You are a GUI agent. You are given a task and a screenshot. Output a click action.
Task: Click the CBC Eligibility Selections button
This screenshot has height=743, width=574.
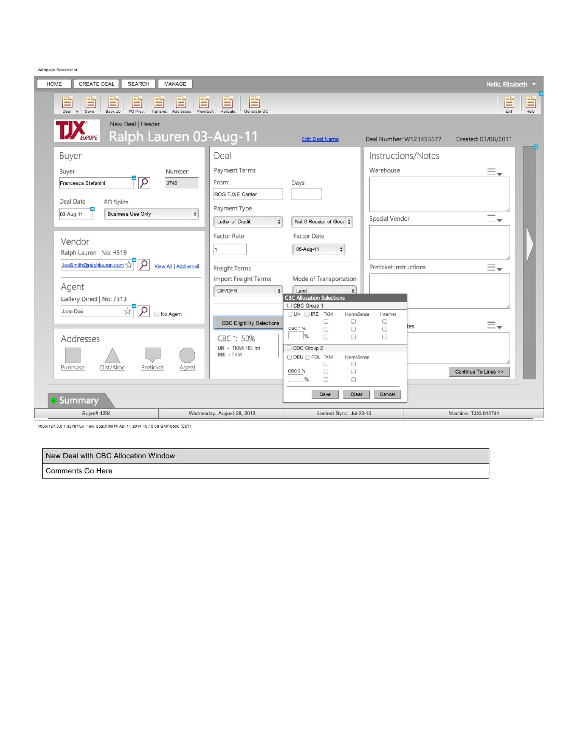click(x=249, y=323)
